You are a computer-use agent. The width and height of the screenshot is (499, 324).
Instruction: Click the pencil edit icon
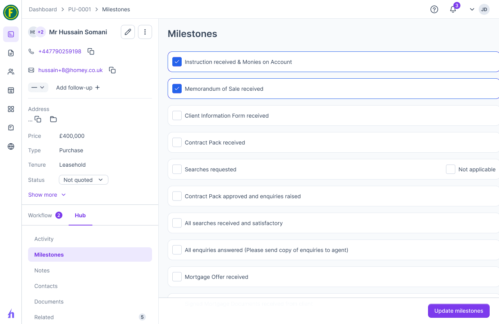[x=128, y=32]
